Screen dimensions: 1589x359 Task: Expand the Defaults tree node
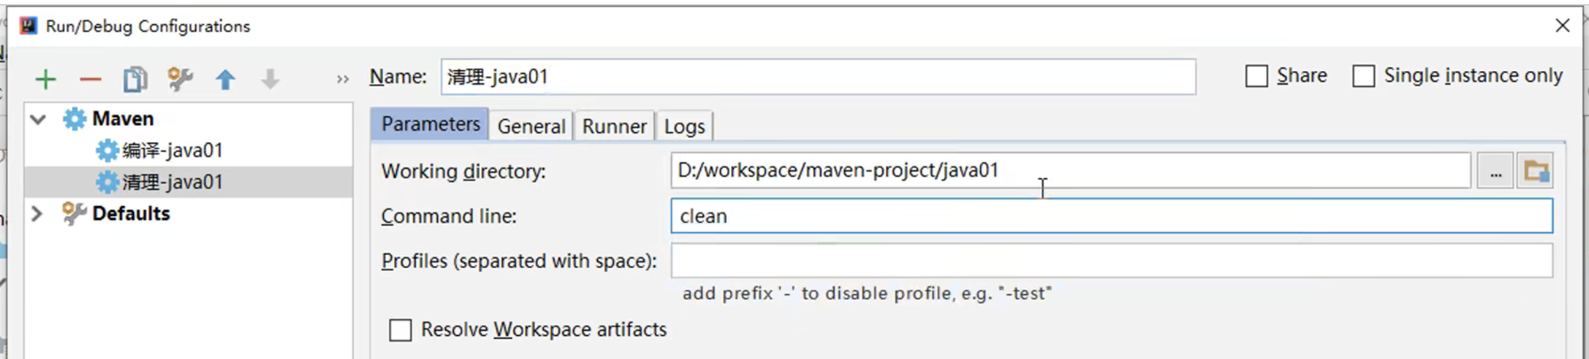(38, 214)
